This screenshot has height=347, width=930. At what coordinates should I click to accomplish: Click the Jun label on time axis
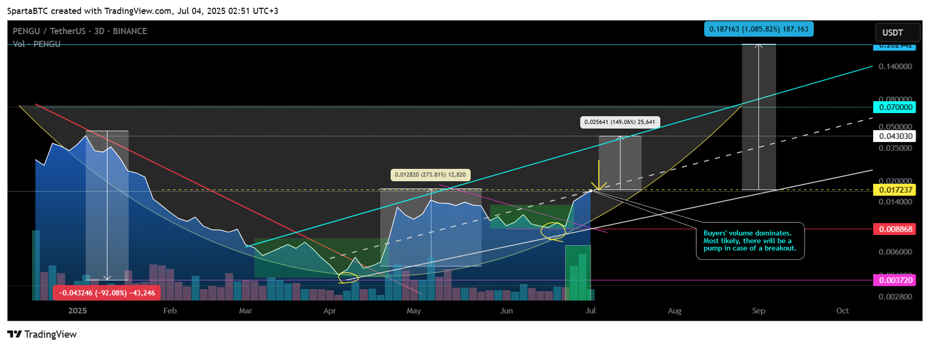tap(506, 311)
